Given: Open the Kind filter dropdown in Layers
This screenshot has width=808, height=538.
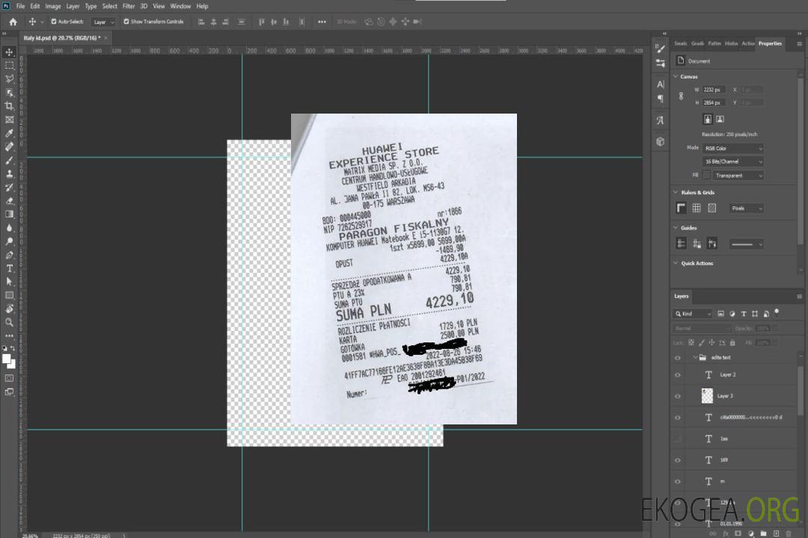Looking at the screenshot, I should click(x=693, y=314).
